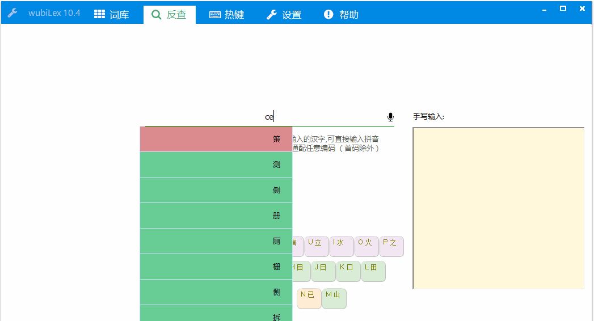Select the suggestion 厕

(216, 241)
